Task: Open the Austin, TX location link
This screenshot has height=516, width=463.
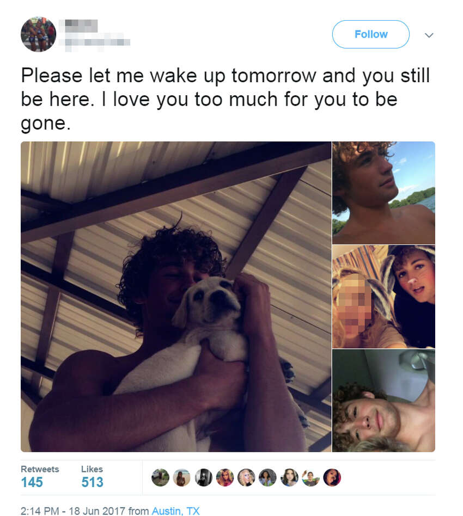Action: [x=175, y=511]
